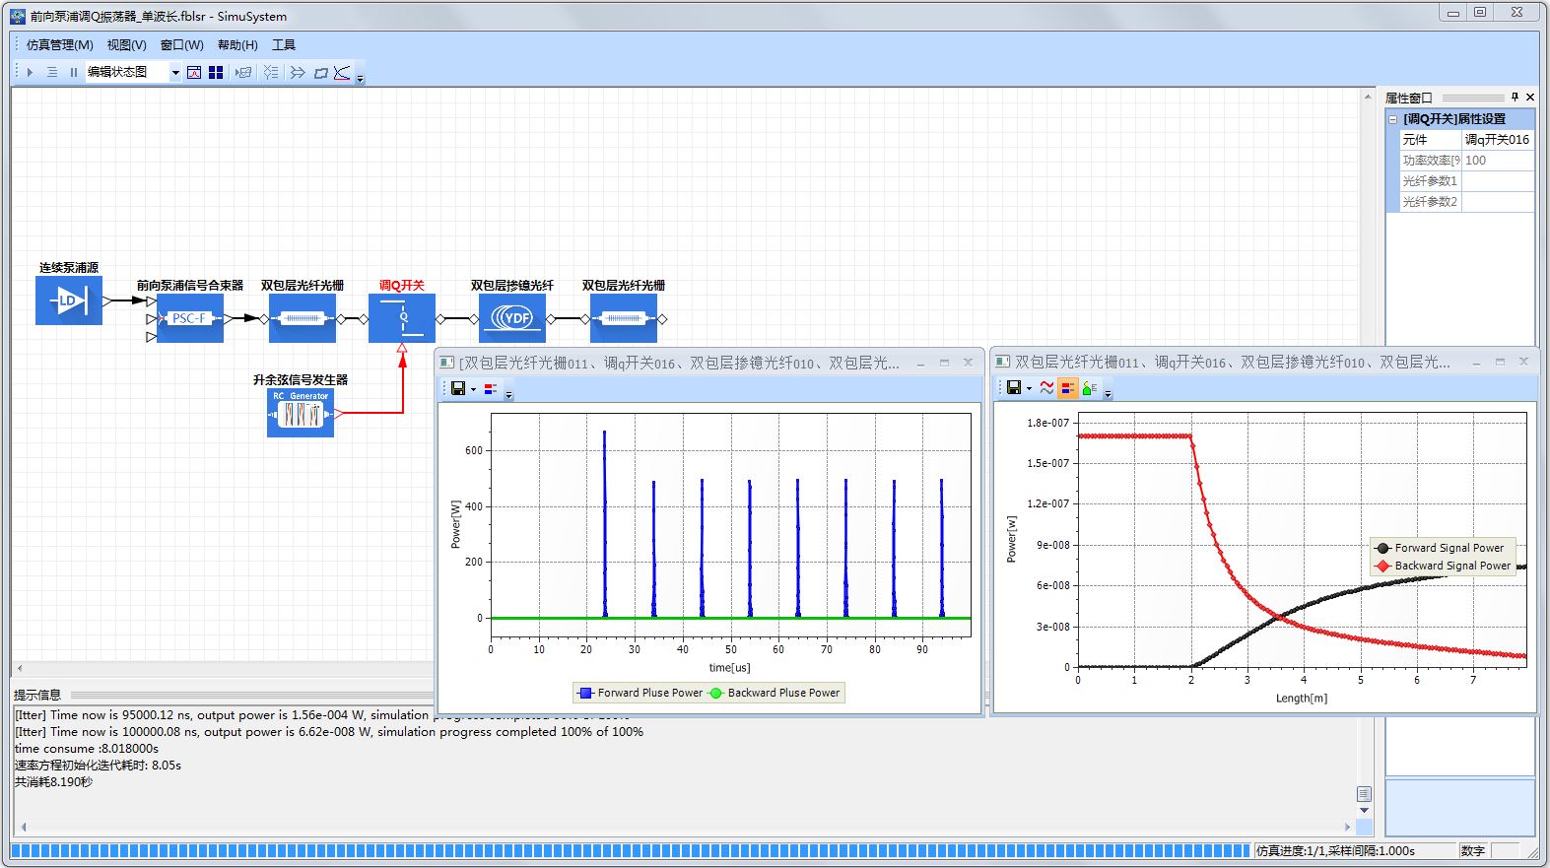Screen dimensions: 1550x868
Task: Click the PSC-F pump combiner block
Action: click(x=189, y=318)
